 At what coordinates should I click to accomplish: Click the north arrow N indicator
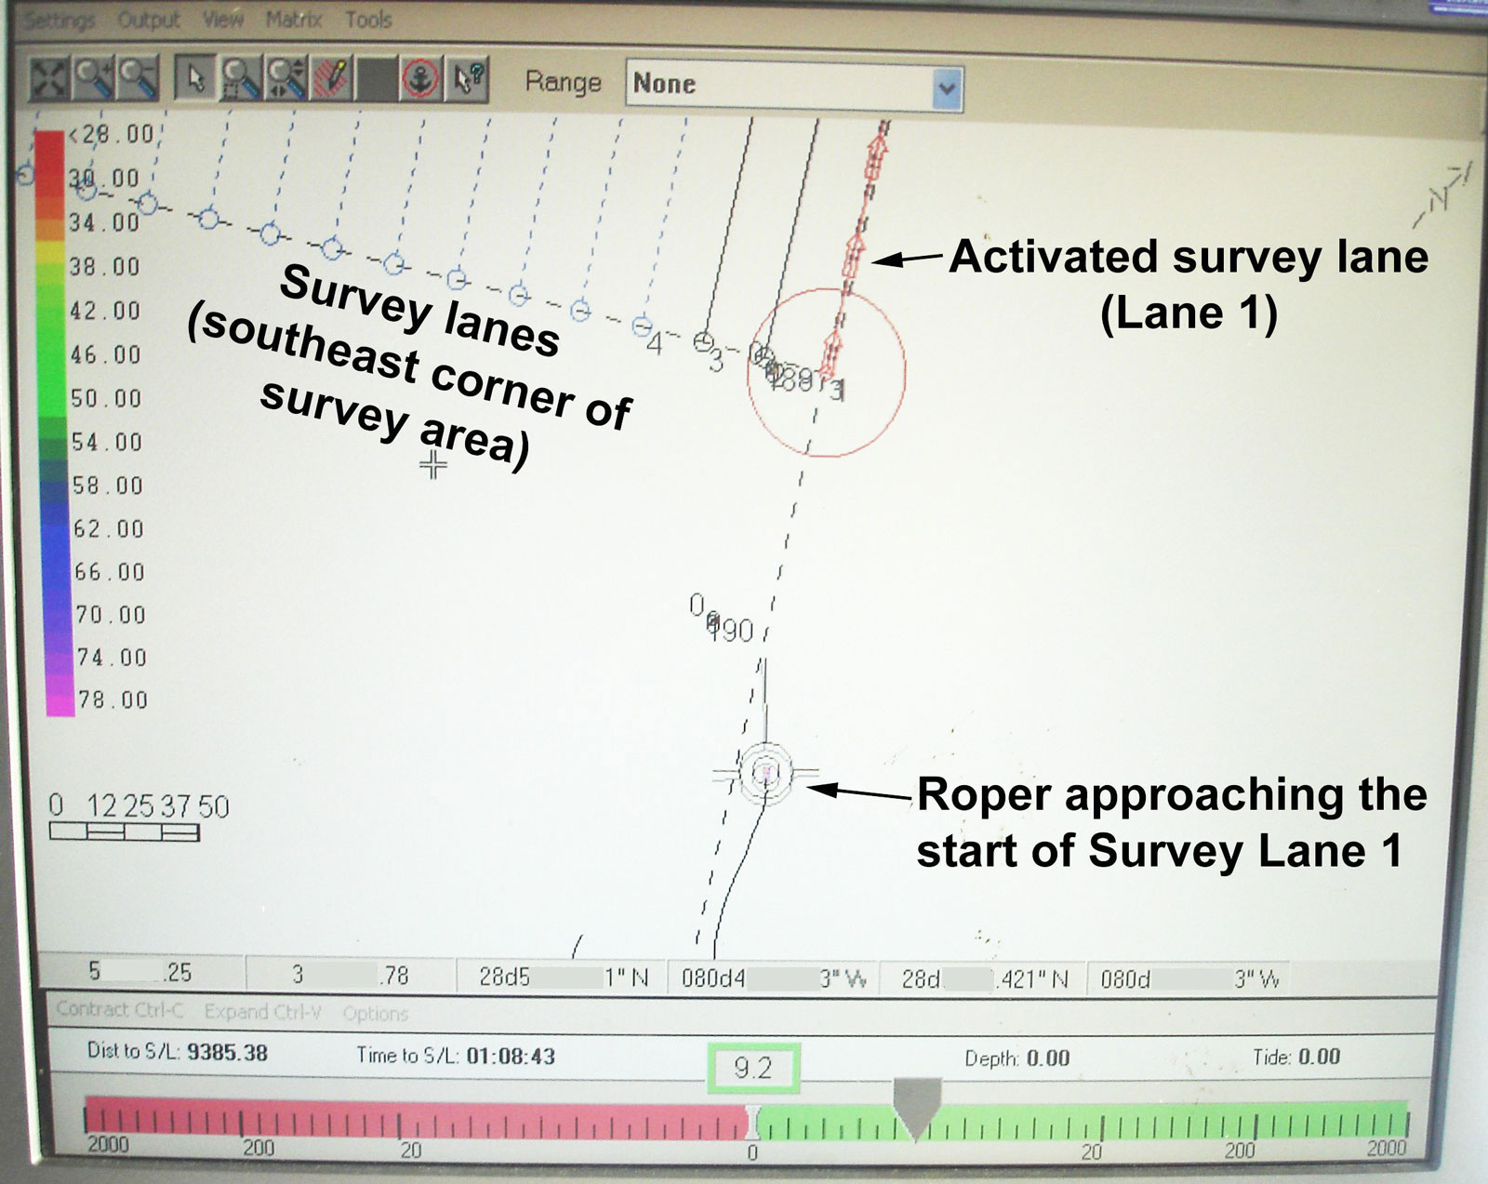point(1443,195)
